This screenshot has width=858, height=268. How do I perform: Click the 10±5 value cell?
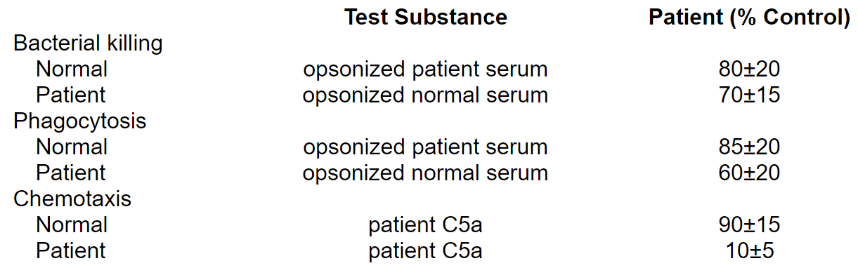pyautogui.click(x=749, y=250)
